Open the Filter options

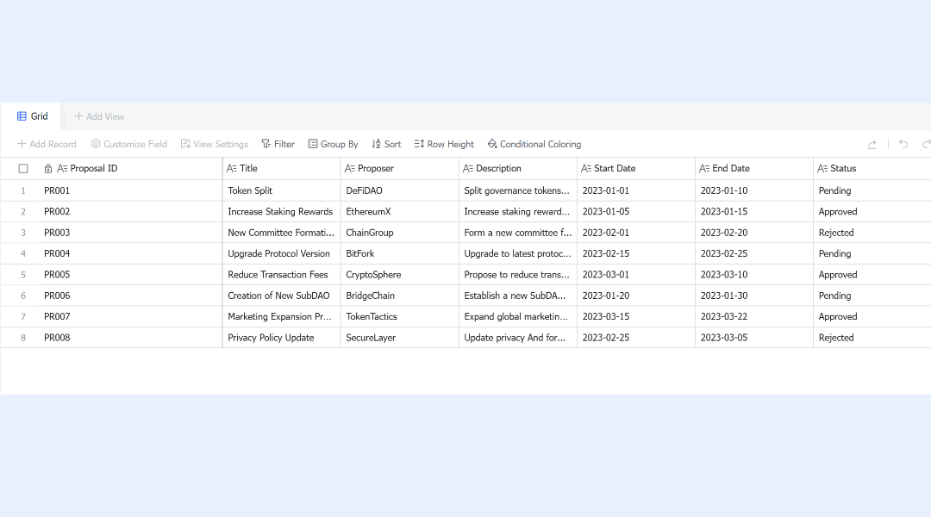(278, 144)
